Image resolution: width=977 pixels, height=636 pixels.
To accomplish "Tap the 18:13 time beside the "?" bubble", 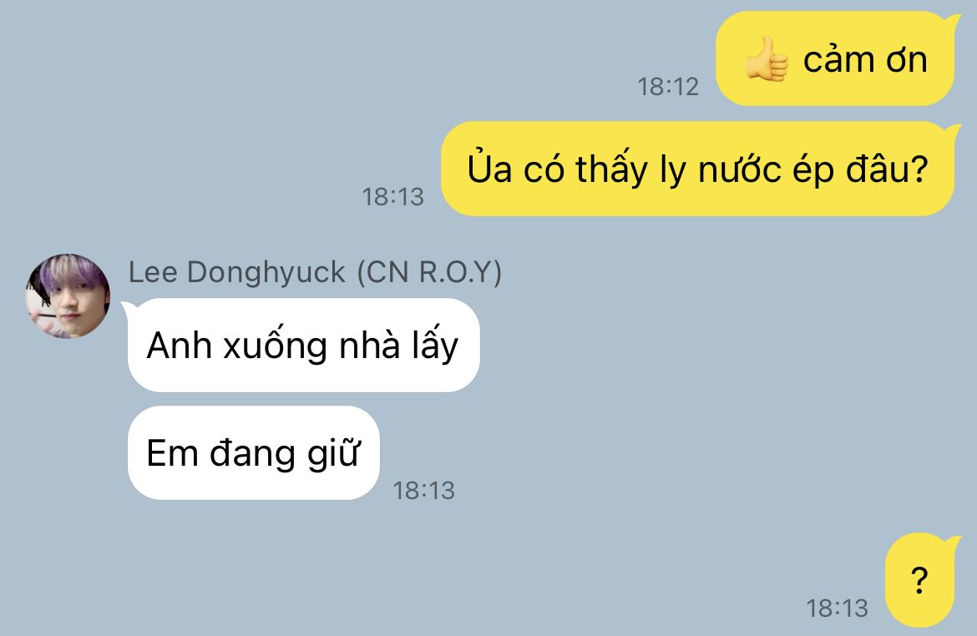I will click(x=838, y=608).
